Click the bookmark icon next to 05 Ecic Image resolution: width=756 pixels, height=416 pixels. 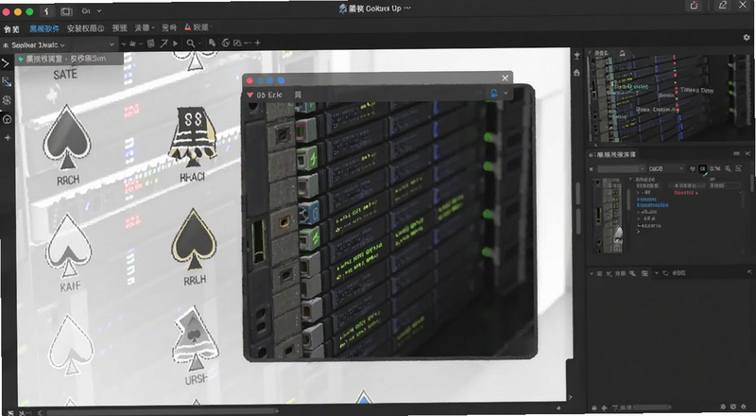[298, 95]
